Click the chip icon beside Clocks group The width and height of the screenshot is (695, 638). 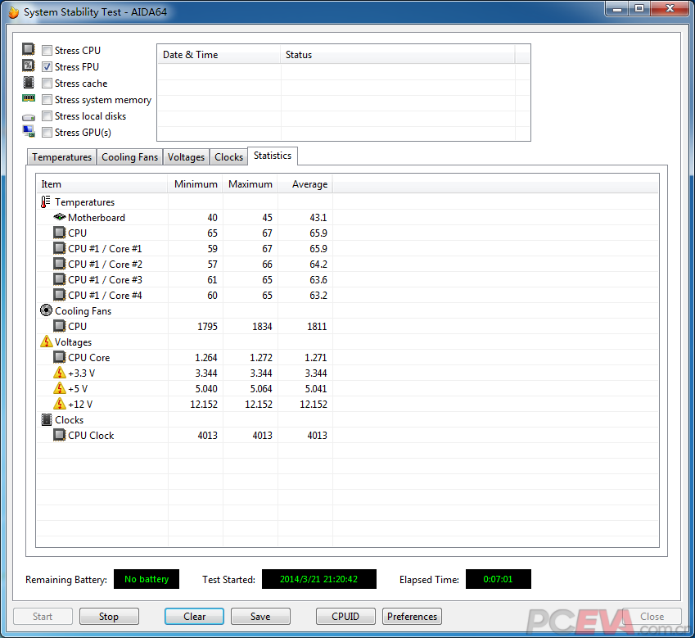tap(46, 420)
